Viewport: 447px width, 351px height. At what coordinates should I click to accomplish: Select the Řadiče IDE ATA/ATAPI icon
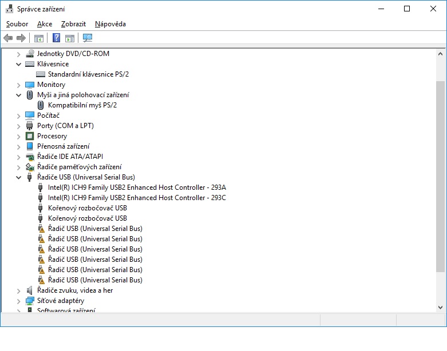point(30,157)
